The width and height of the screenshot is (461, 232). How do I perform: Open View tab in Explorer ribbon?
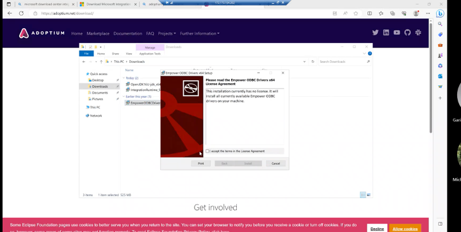point(129,54)
